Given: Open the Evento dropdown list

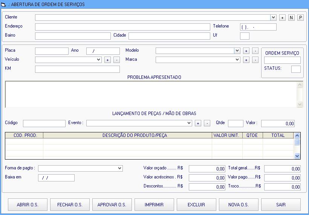Looking at the screenshot, I should click(189, 123).
